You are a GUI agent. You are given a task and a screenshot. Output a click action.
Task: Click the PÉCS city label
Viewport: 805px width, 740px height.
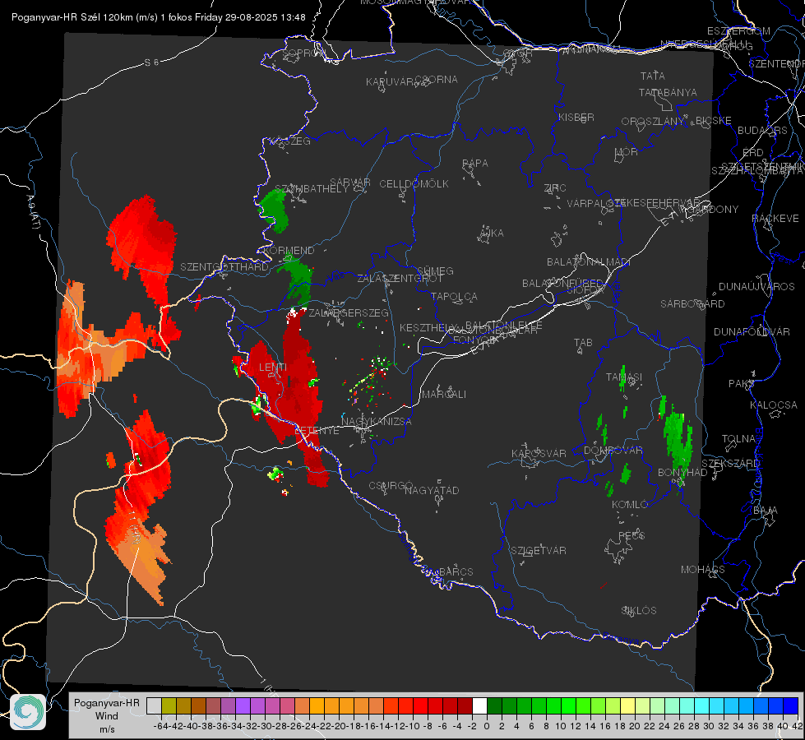coord(632,535)
